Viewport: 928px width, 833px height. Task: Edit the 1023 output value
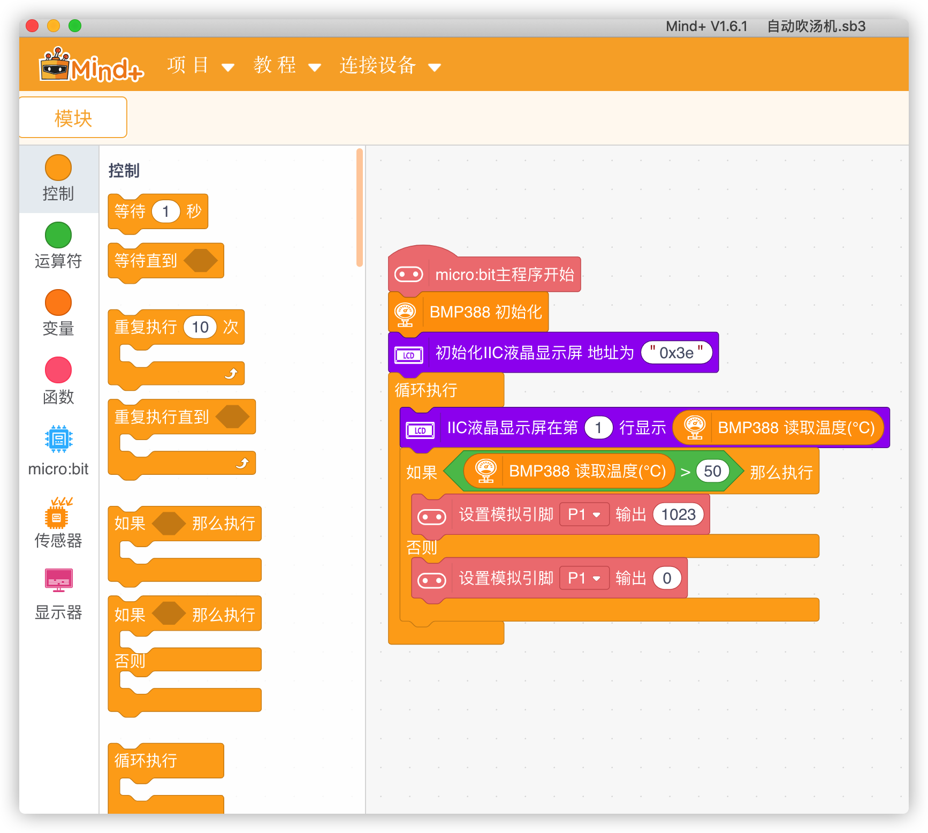pos(678,514)
